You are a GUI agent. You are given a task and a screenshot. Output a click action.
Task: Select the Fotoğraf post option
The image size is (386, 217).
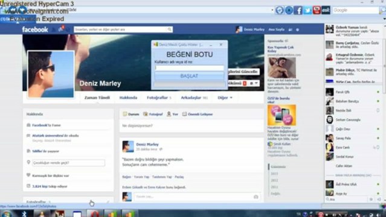click(153, 114)
